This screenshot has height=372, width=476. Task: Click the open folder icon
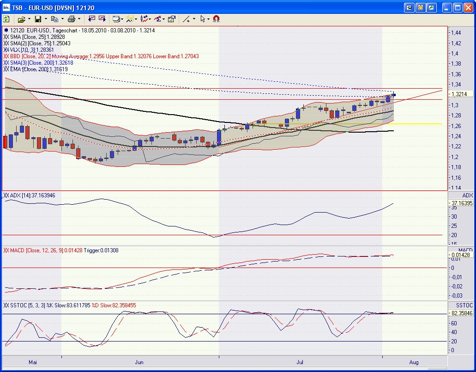click(x=21, y=19)
